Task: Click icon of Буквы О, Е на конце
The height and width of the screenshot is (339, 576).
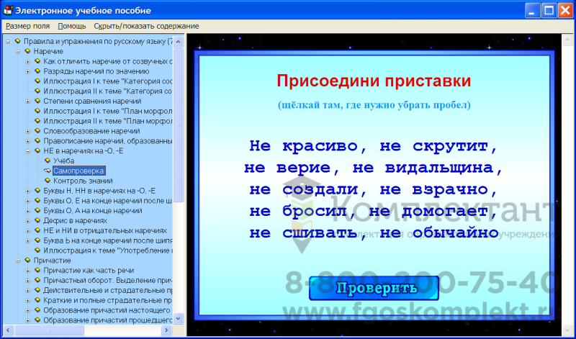Action: pyautogui.click(x=37, y=200)
